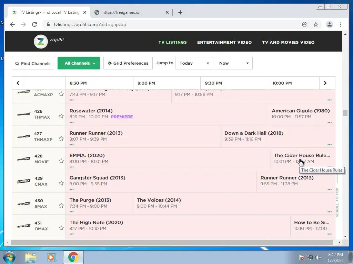This screenshot has height=264, width=353.
Task: Bookmark this page with the star icon
Action: [x=316, y=24]
